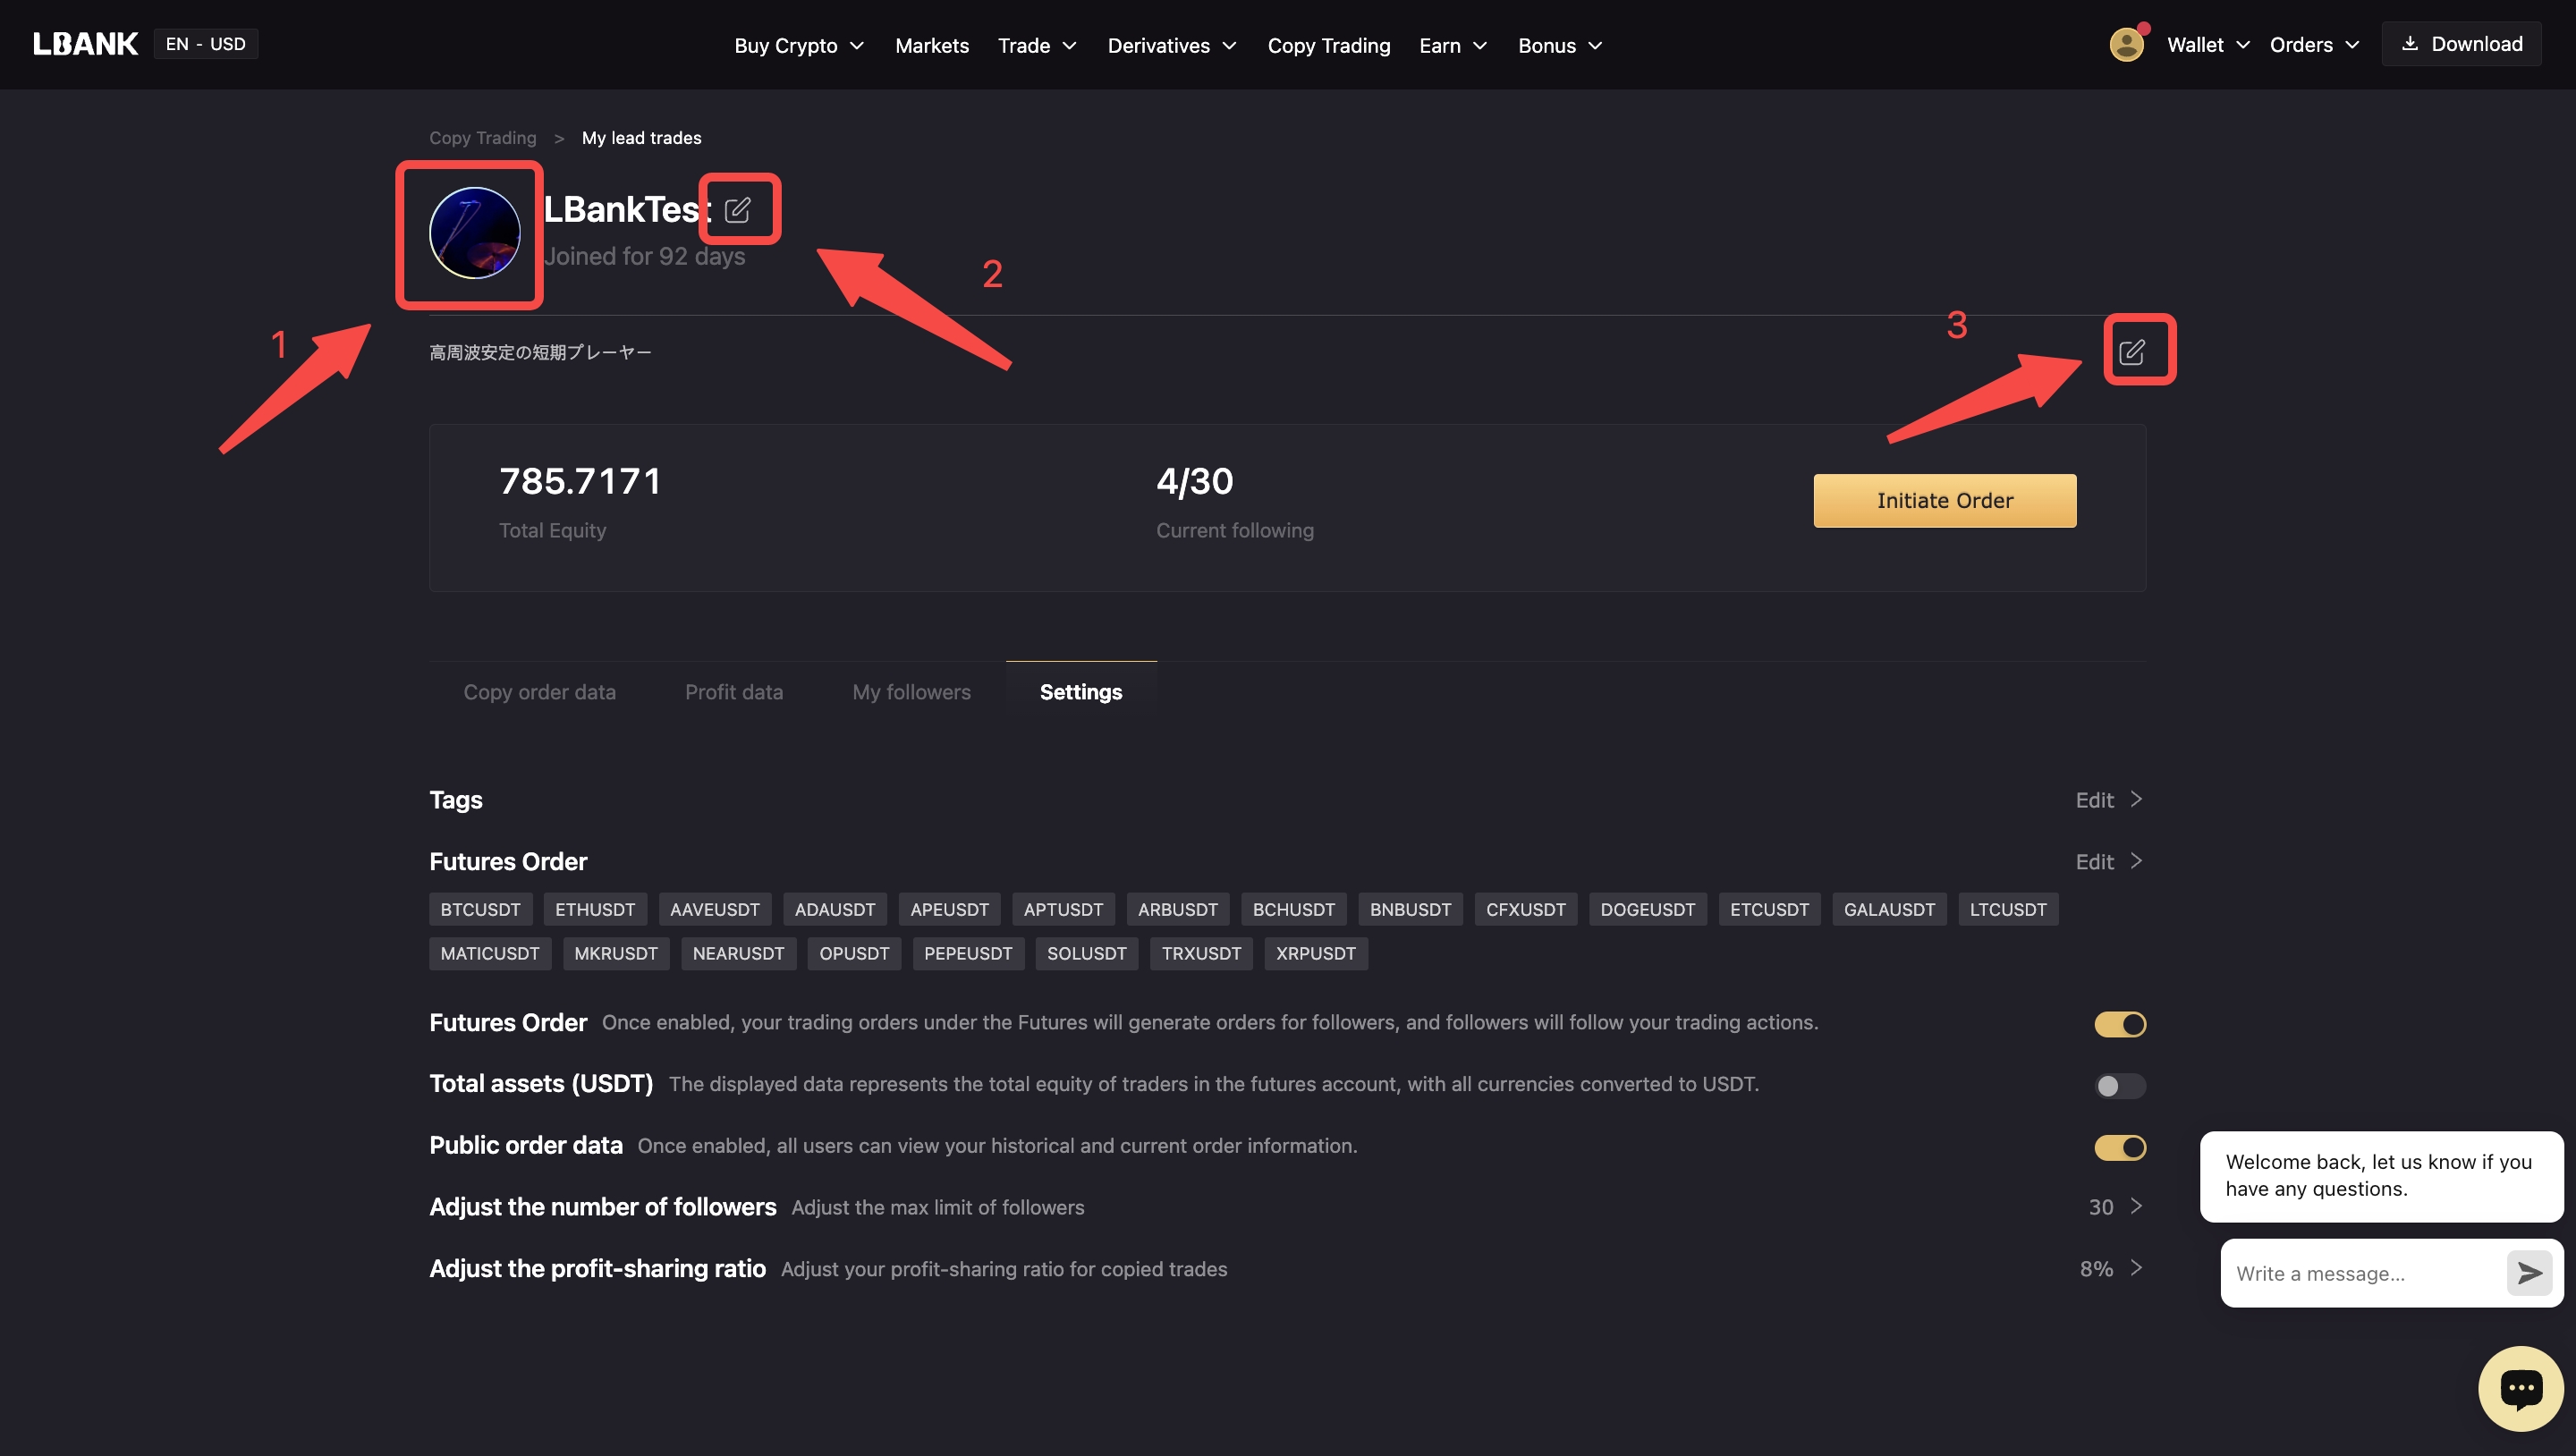Image resolution: width=2576 pixels, height=1456 pixels.
Task: Click the XRPUSDT pair tag
Action: [1315, 954]
